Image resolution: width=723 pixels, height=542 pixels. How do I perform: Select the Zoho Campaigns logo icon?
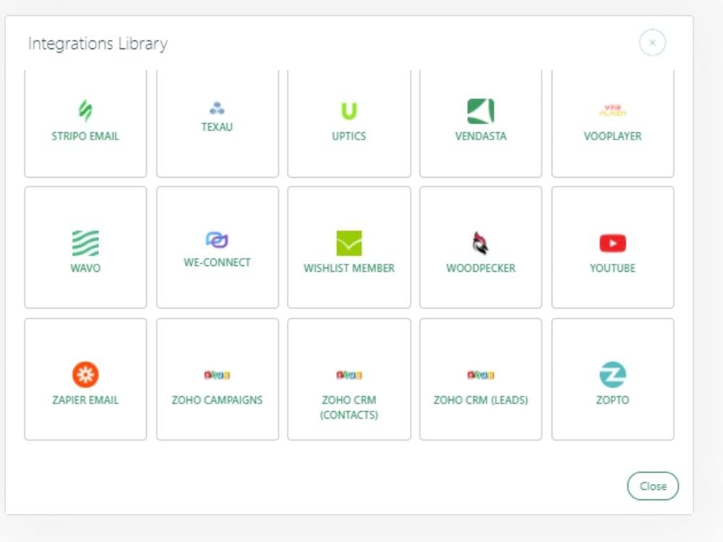[217, 375]
